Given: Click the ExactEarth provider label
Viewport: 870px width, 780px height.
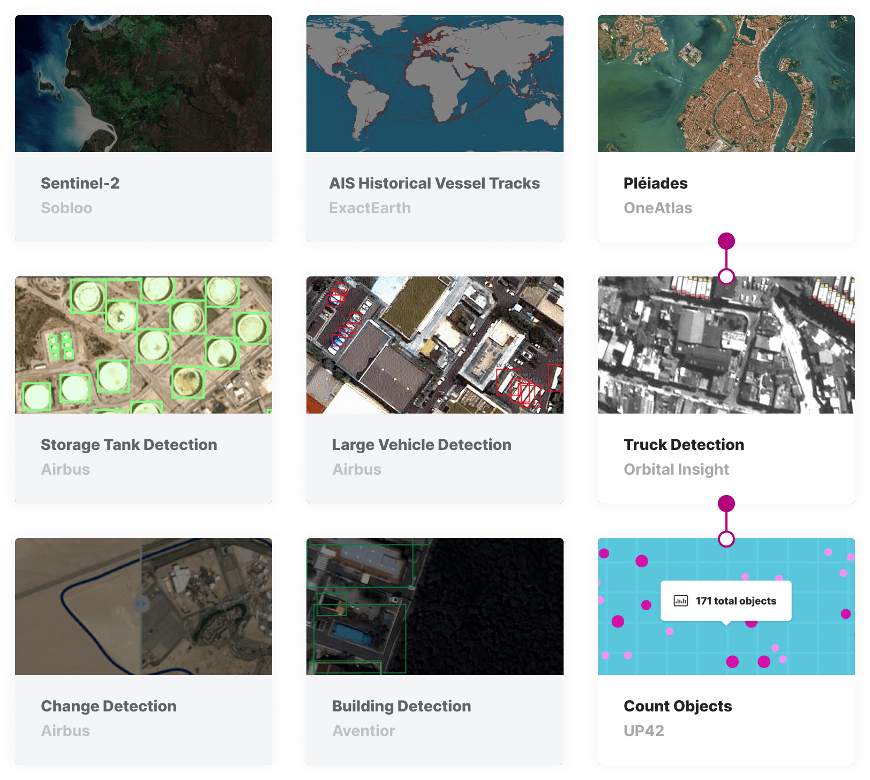Looking at the screenshot, I should point(370,208).
